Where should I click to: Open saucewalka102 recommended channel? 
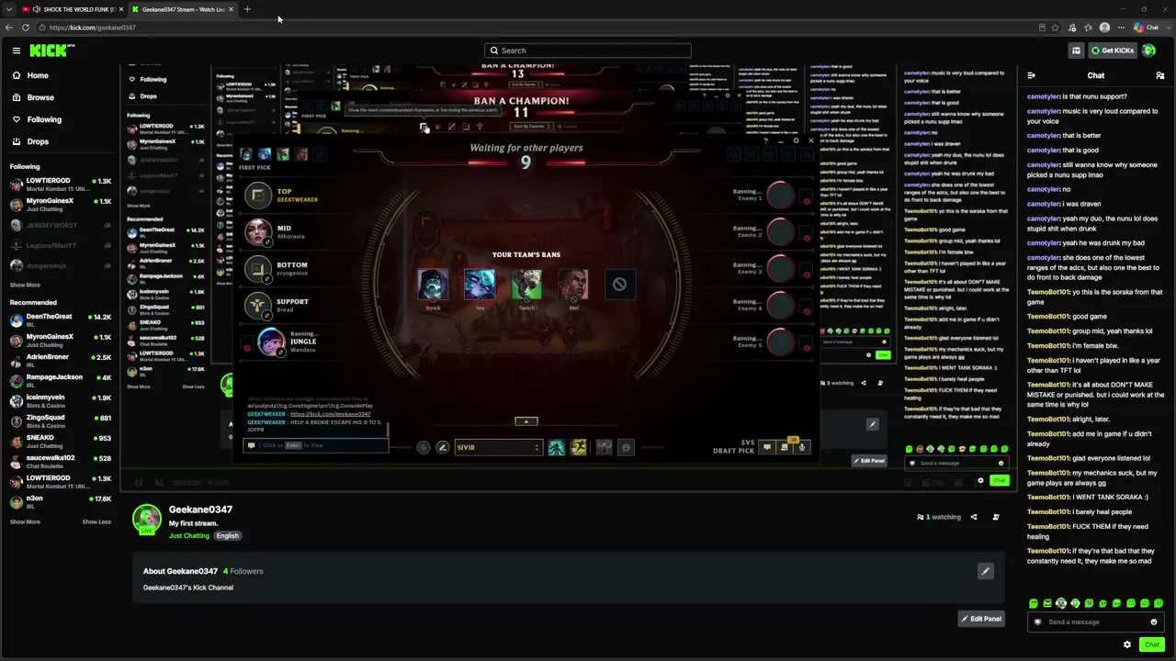pyautogui.click(x=61, y=462)
